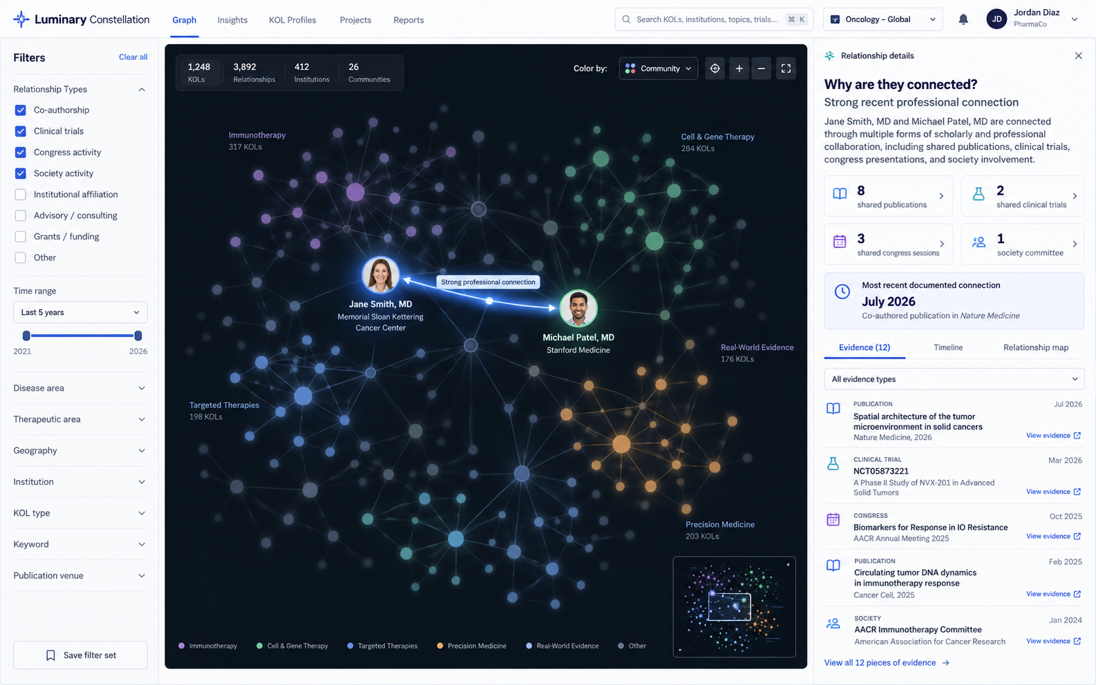1096x685 pixels.
Task: Close the Relationship details panel
Action: tap(1079, 56)
